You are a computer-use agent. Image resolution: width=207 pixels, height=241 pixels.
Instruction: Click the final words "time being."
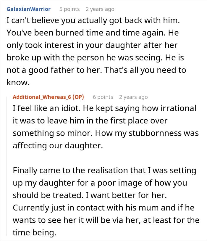pos(34,233)
